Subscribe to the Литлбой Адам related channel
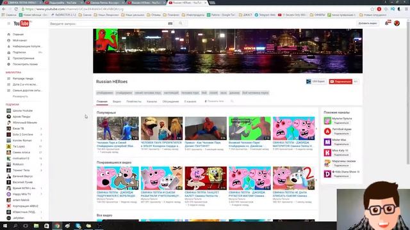The width and height of the screenshot is (410, 230). 341,134
